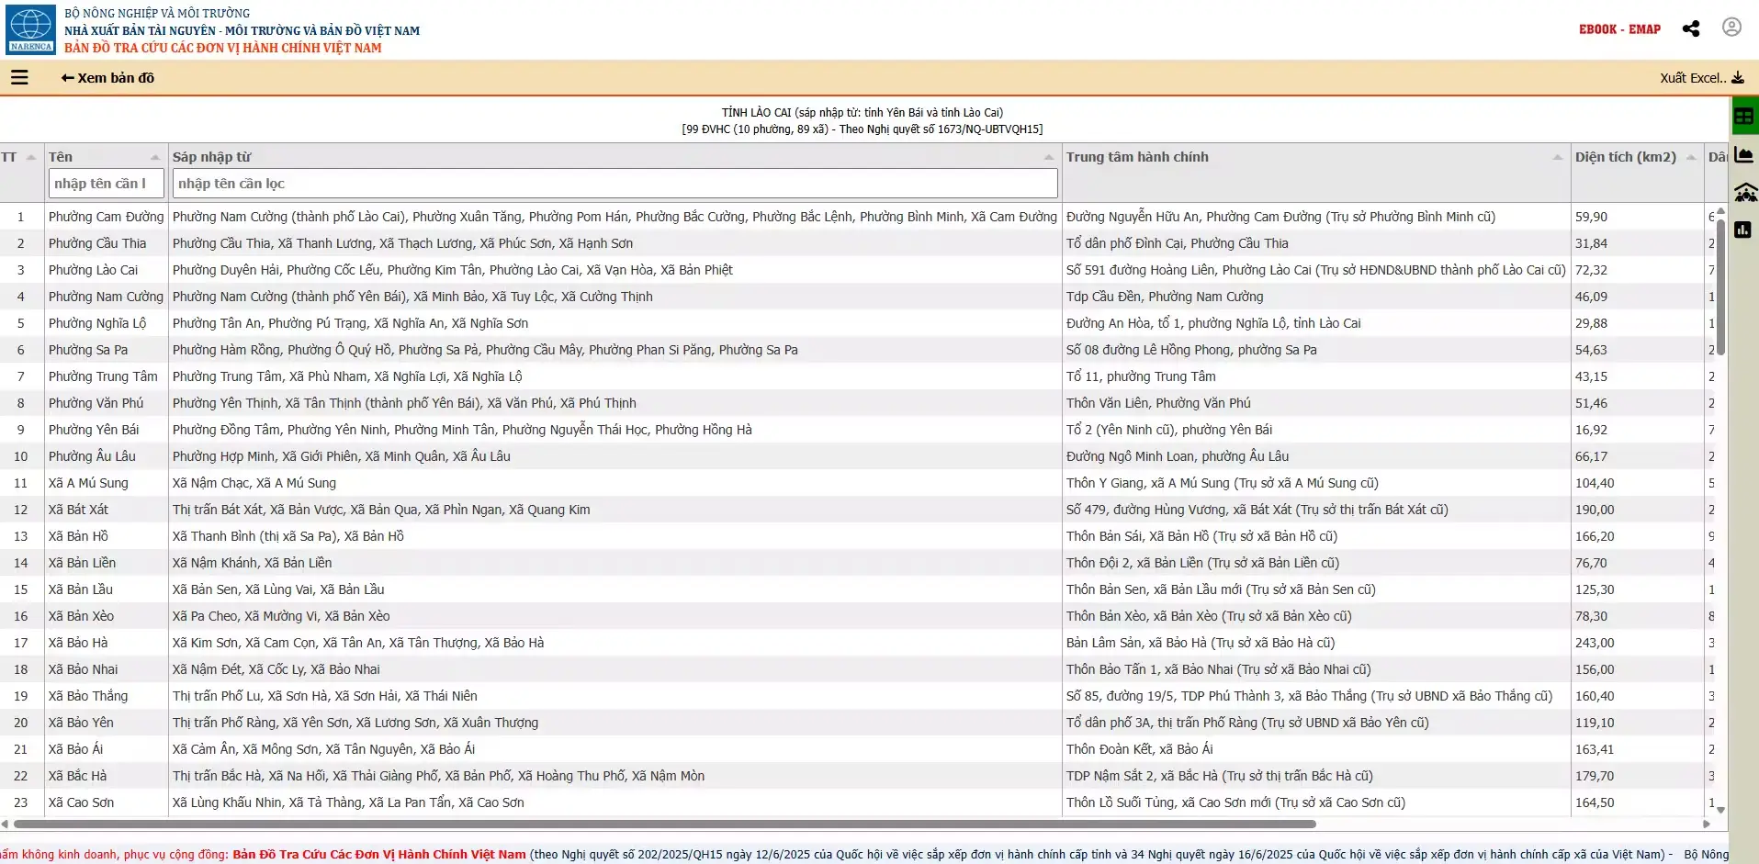Select the Xã Cao Sơn cell
Viewport: 1759px width, 864px height.
point(81,802)
